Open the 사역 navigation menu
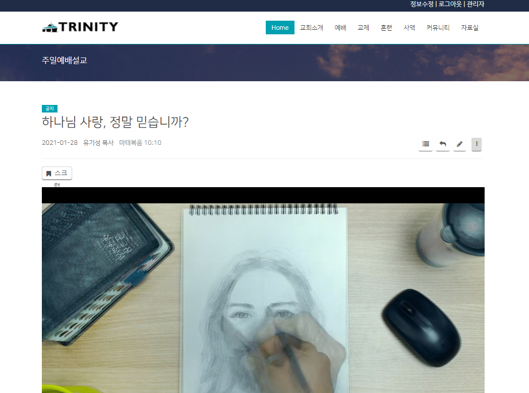The width and height of the screenshot is (529, 393). coord(409,28)
